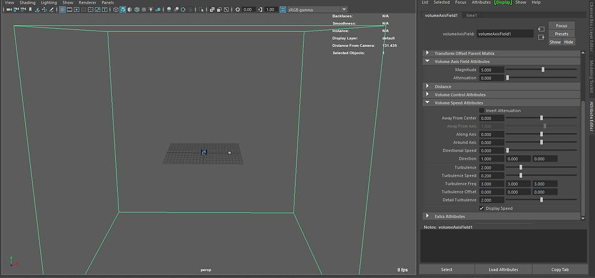Screen dimensions: 595x278
Task: Enable the Invert Attenuation checkbox
Action: click(x=482, y=111)
